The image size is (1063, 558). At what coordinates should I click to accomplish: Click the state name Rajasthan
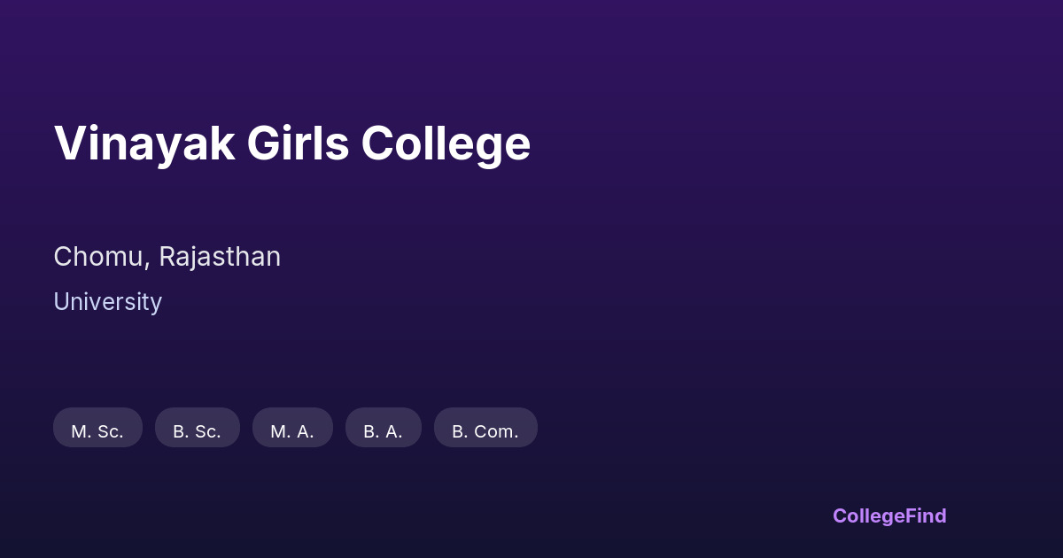[x=220, y=257]
